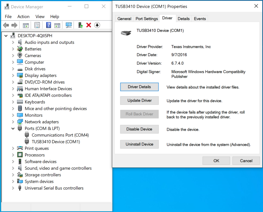Image resolution: width=263 pixels, height=212 pixels.
Task: Expand Sound, video and game controllers
Action: click(x=13, y=168)
